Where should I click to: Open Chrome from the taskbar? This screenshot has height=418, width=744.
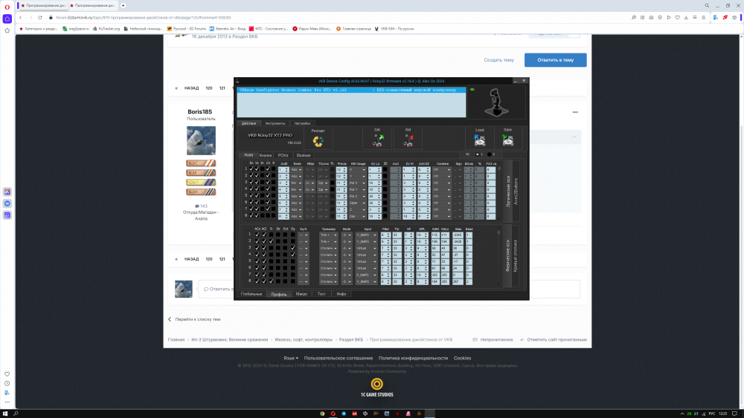(322, 414)
